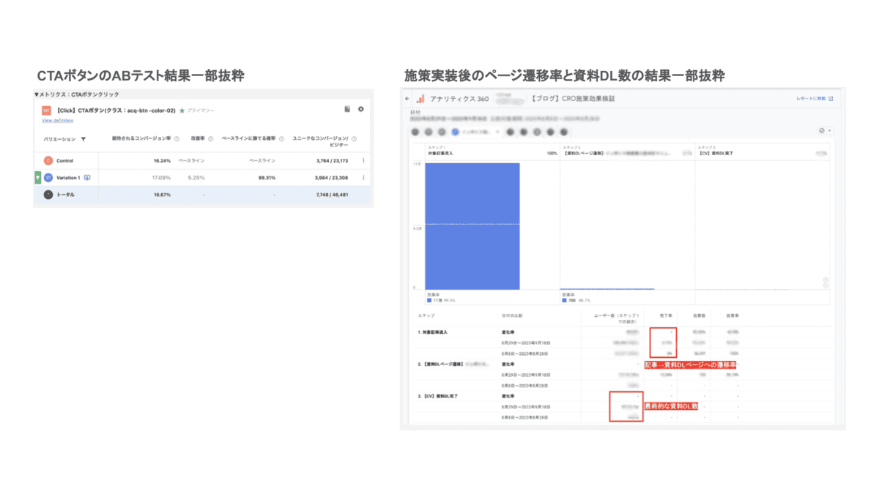This screenshot has height=494, width=879.
Task: Go back using the Analytics arrow
Action: tap(408, 98)
